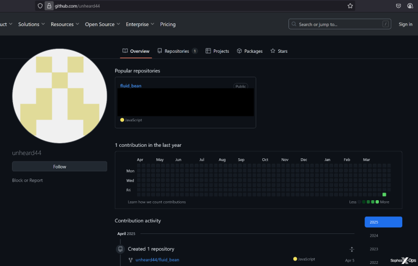Click the shield tracking protection icon
The width and height of the screenshot is (418, 266).
40,6
